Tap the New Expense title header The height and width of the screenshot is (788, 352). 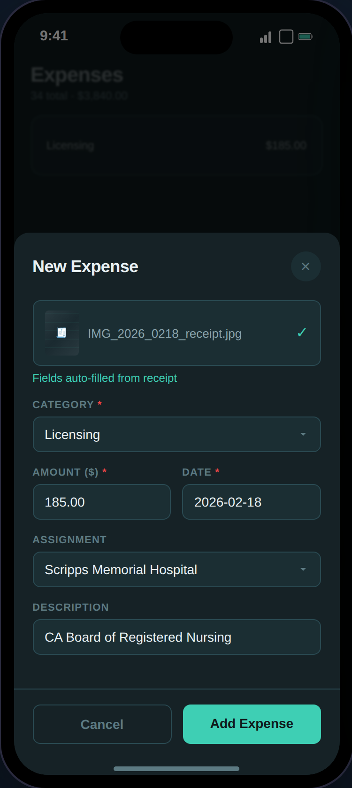point(85,266)
